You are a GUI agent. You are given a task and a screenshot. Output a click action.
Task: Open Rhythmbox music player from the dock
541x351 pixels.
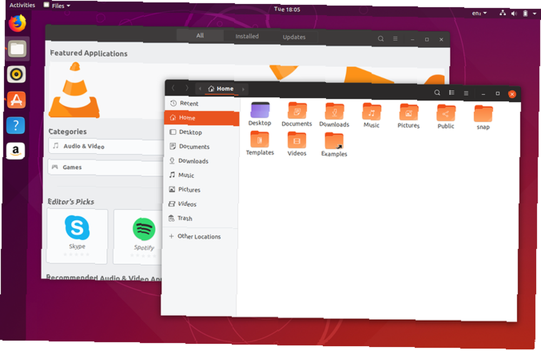[16, 74]
